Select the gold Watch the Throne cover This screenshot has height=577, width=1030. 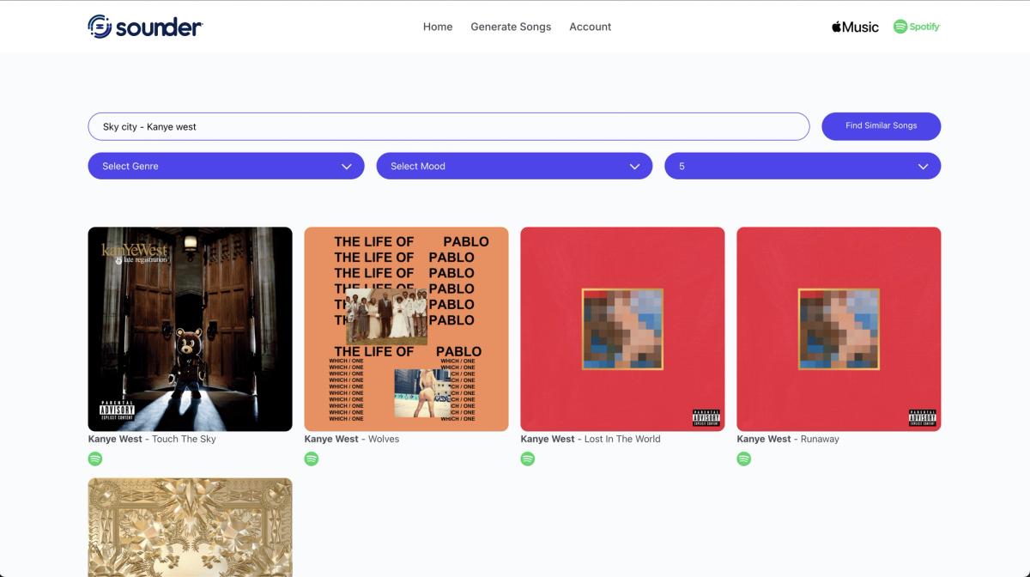click(190, 527)
